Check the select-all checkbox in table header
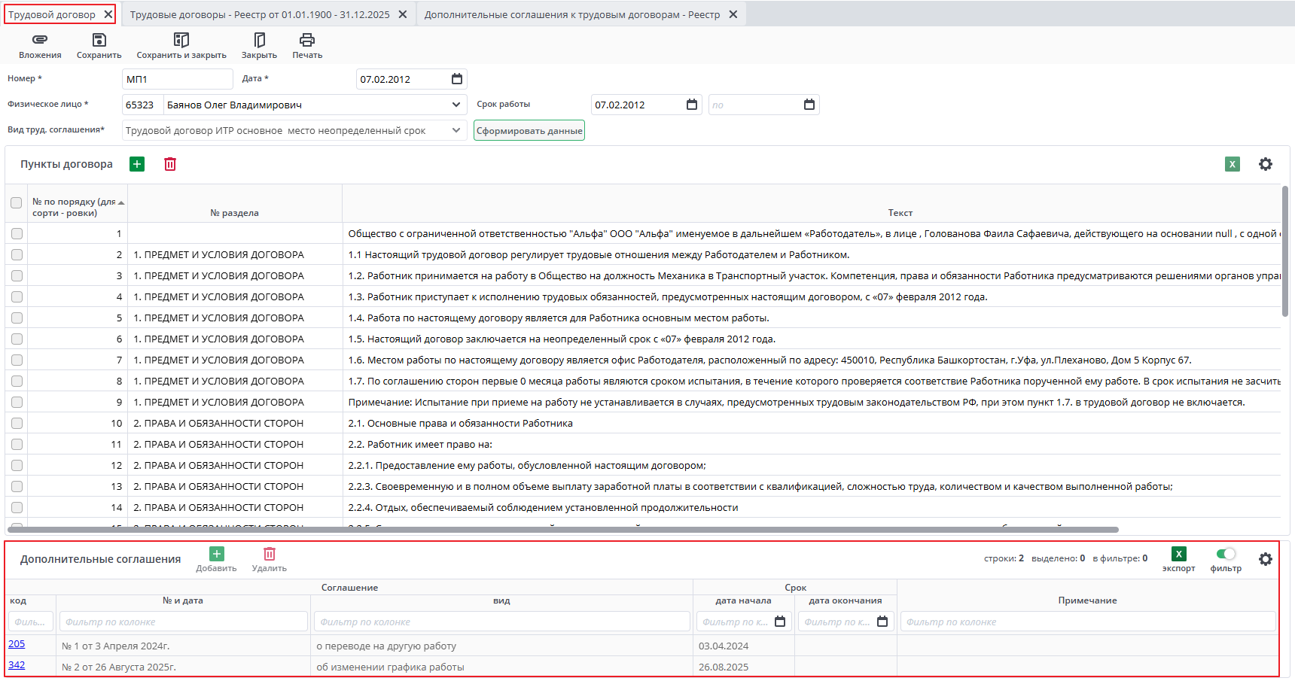Viewport: 1295px width, 681px height. coord(17,203)
